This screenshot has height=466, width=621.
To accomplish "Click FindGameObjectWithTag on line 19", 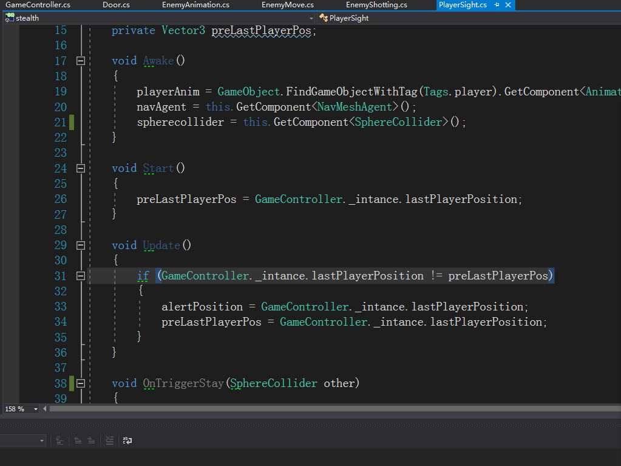I will pyautogui.click(x=351, y=92).
